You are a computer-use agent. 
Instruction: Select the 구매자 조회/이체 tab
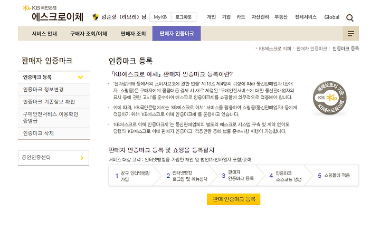89,34
